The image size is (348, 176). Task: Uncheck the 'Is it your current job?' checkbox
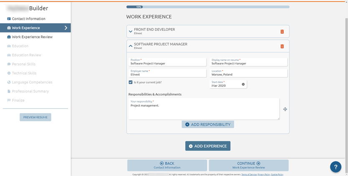[x=131, y=83]
